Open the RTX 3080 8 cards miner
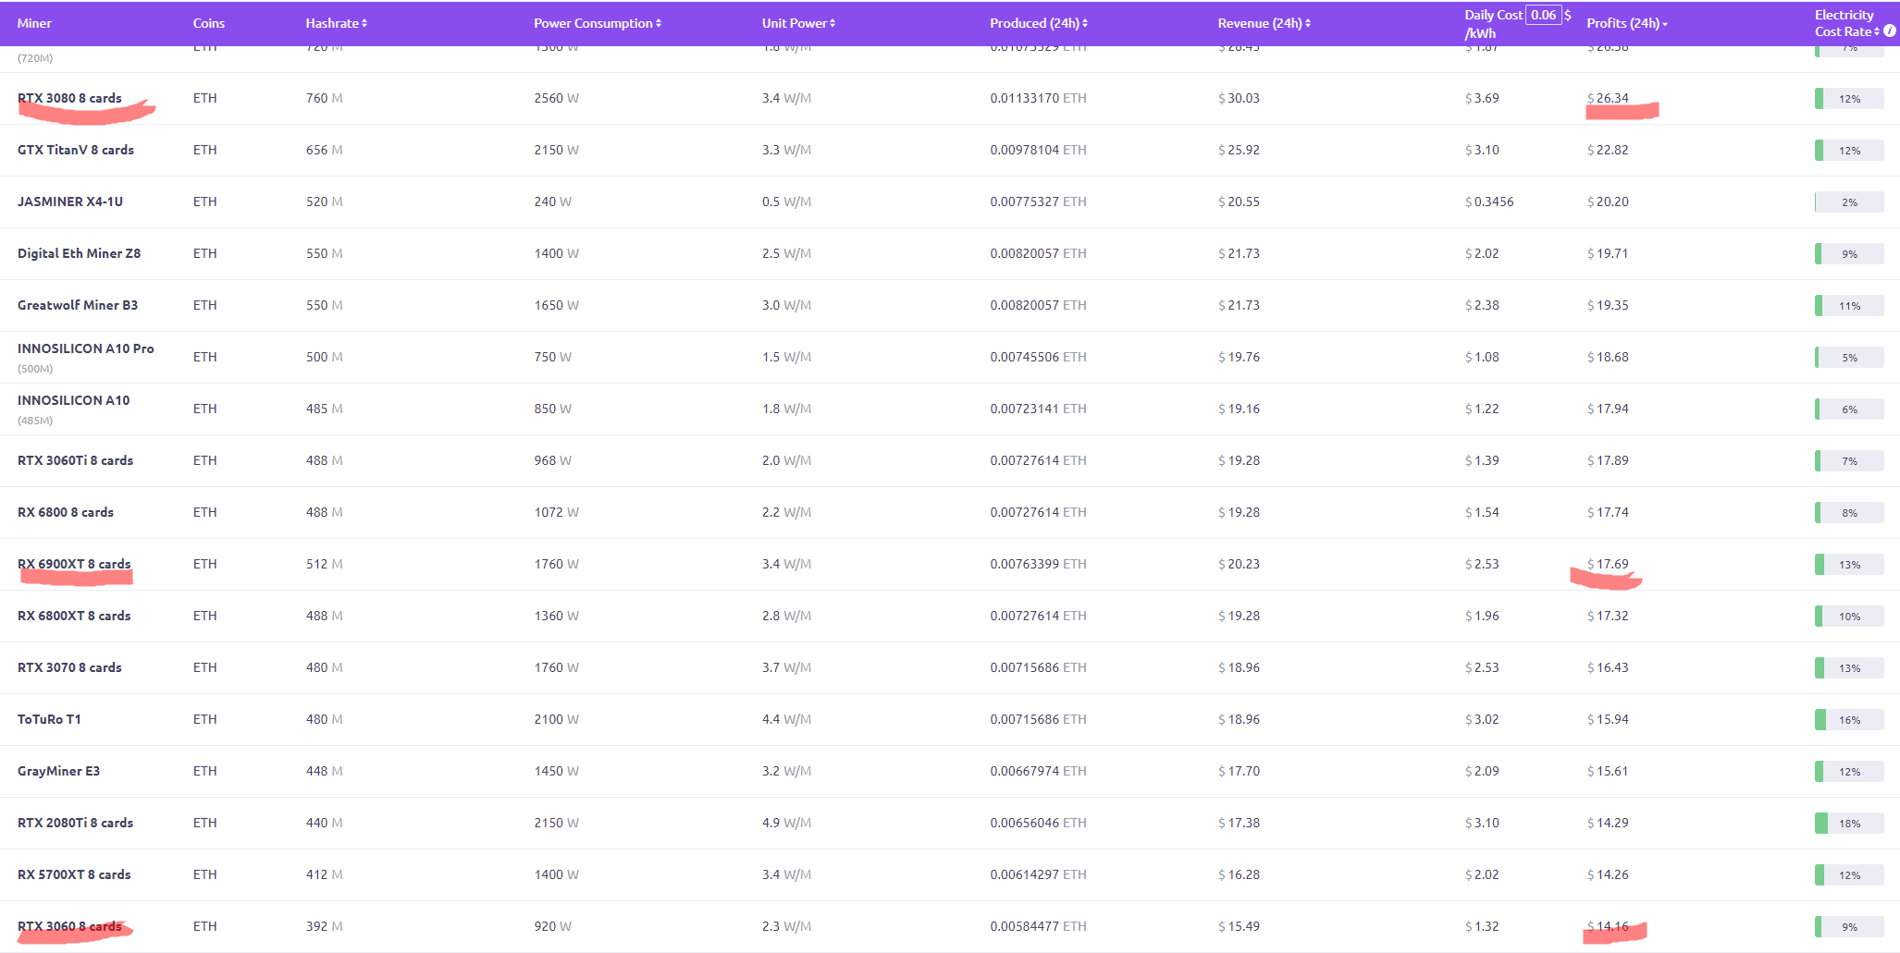The height and width of the screenshot is (953, 1900). click(x=69, y=98)
